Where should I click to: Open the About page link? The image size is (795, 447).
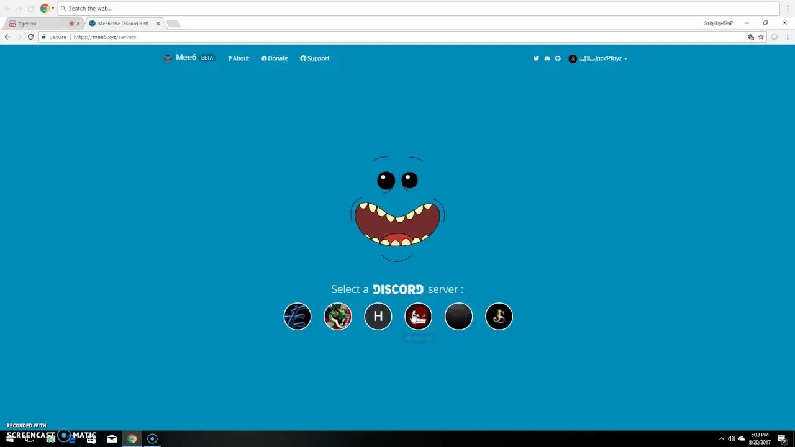[x=238, y=58]
